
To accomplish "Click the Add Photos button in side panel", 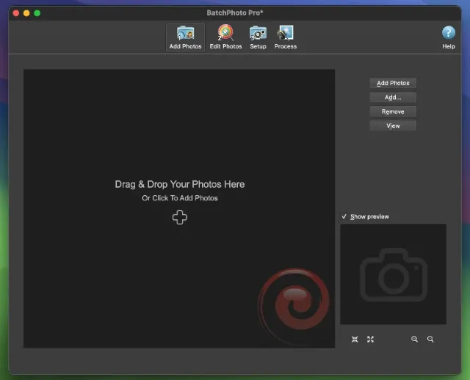I will tap(393, 83).
